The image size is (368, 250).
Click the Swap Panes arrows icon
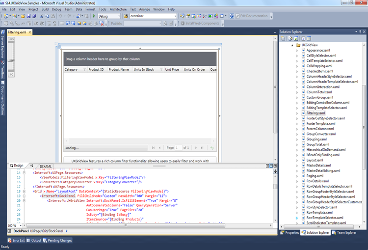point(32,166)
